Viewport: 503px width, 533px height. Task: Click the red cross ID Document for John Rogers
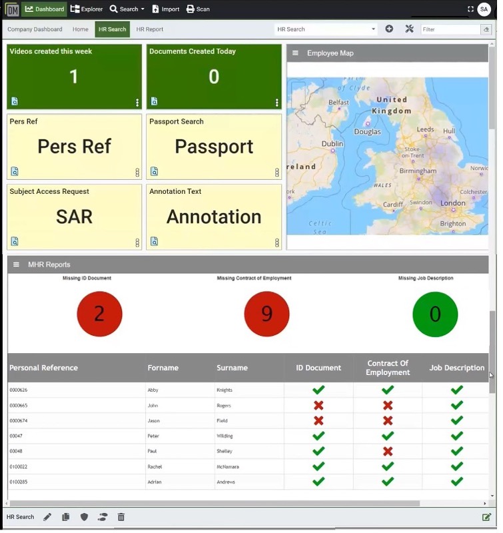tap(319, 406)
